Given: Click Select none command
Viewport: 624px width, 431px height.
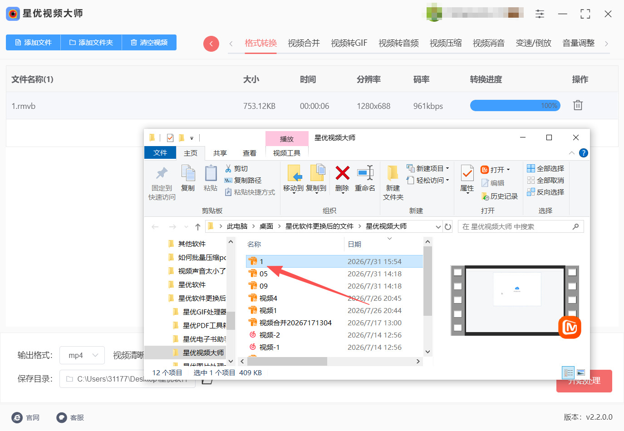Looking at the screenshot, I should tap(546, 180).
